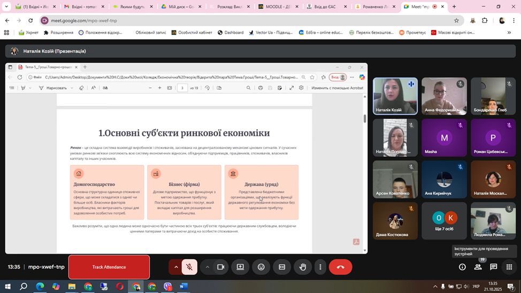Viewport: 521px width, 293px height.
Task: Switch to the 'Якими будуть' tab
Action: pyautogui.click(x=133, y=6)
